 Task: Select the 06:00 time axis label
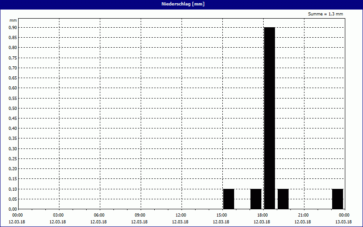[99, 215]
